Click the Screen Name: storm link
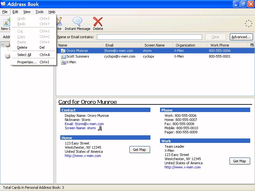Screen dimensions: 255x191 pos(80,128)
